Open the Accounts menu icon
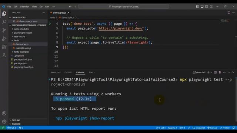 tap(4, 113)
